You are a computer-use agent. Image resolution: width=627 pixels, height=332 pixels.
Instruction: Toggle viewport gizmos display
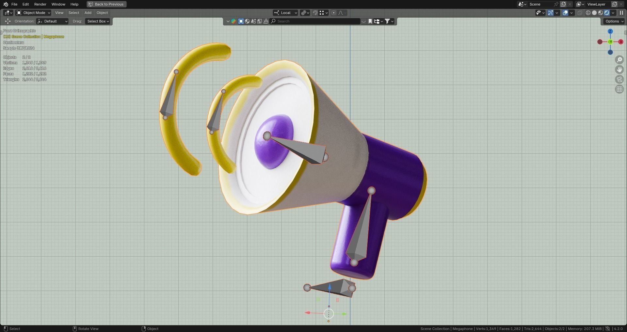point(551,13)
